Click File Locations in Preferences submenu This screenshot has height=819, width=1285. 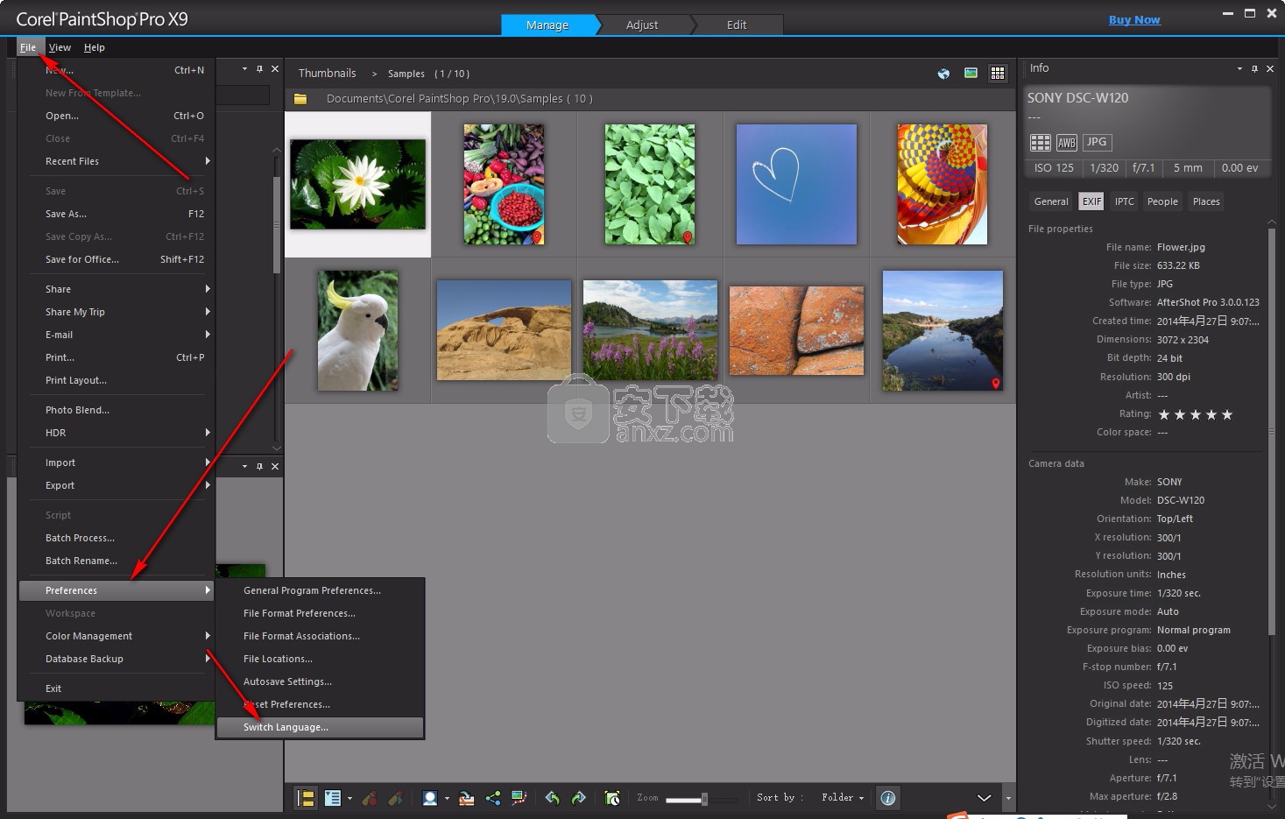coord(320,659)
